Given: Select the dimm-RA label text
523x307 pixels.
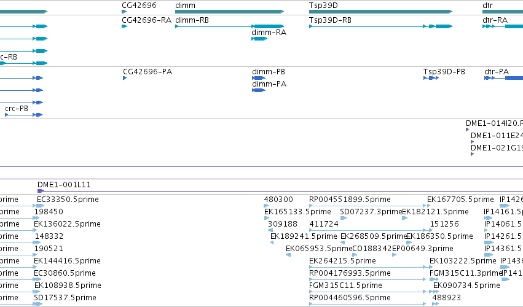Looking at the screenshot, I should tap(269, 33).
